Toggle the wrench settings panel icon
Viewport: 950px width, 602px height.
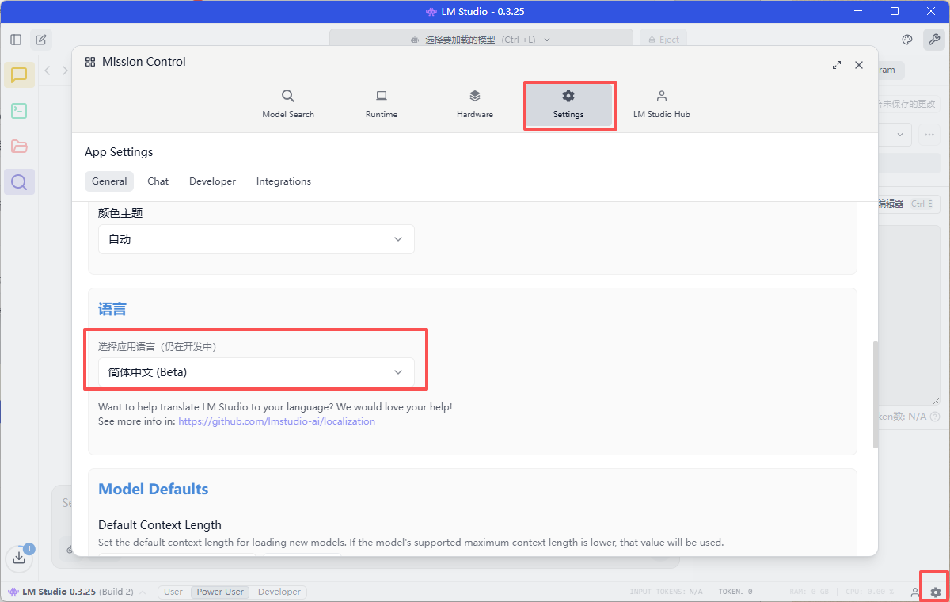click(x=933, y=40)
